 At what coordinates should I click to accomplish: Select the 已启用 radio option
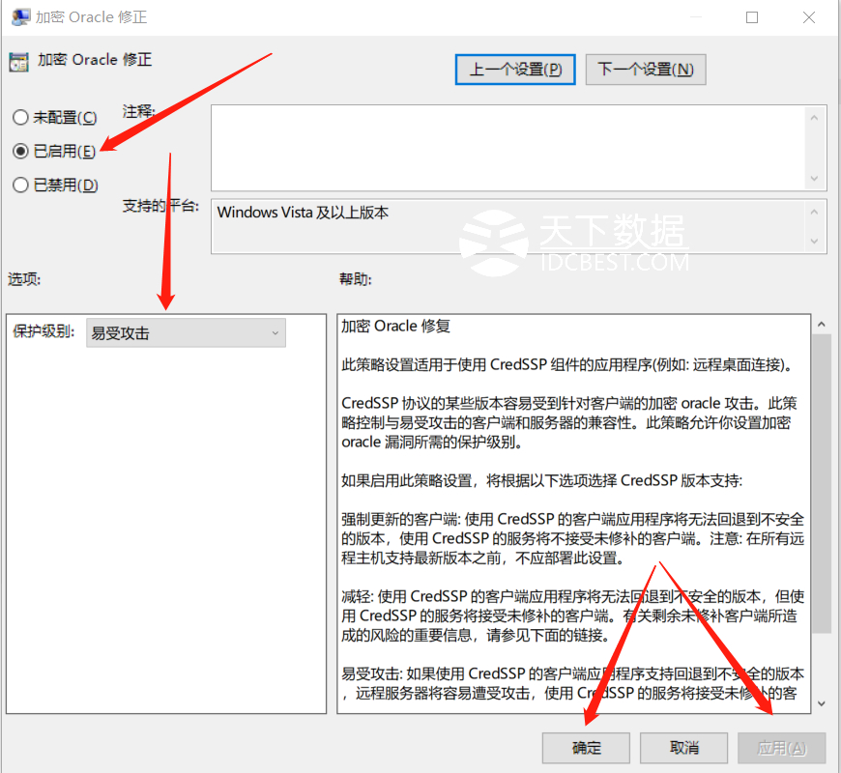(20, 151)
